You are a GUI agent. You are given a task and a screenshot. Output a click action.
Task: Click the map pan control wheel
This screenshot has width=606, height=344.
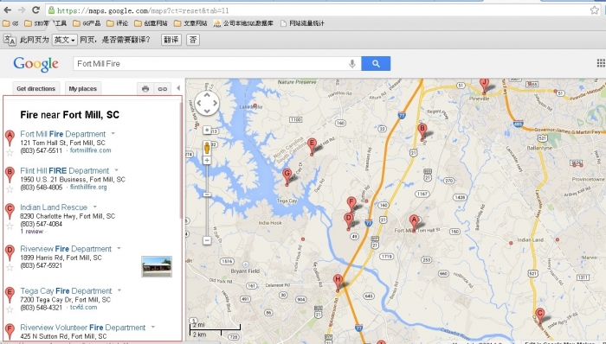pos(207,104)
